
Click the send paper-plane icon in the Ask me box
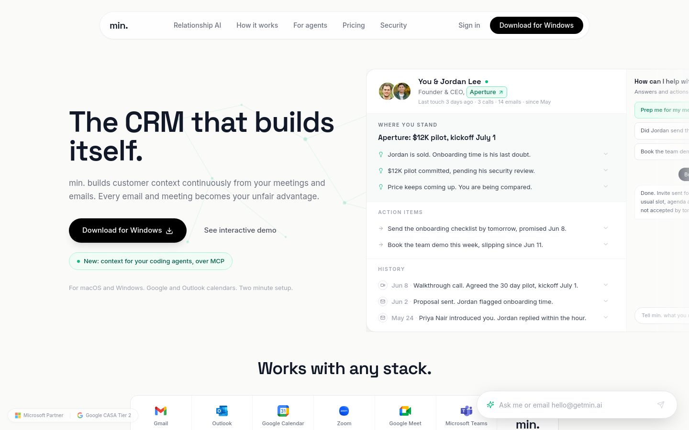661,405
